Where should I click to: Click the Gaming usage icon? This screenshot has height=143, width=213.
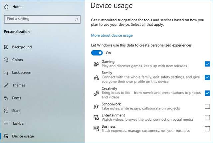(x=96, y=64)
